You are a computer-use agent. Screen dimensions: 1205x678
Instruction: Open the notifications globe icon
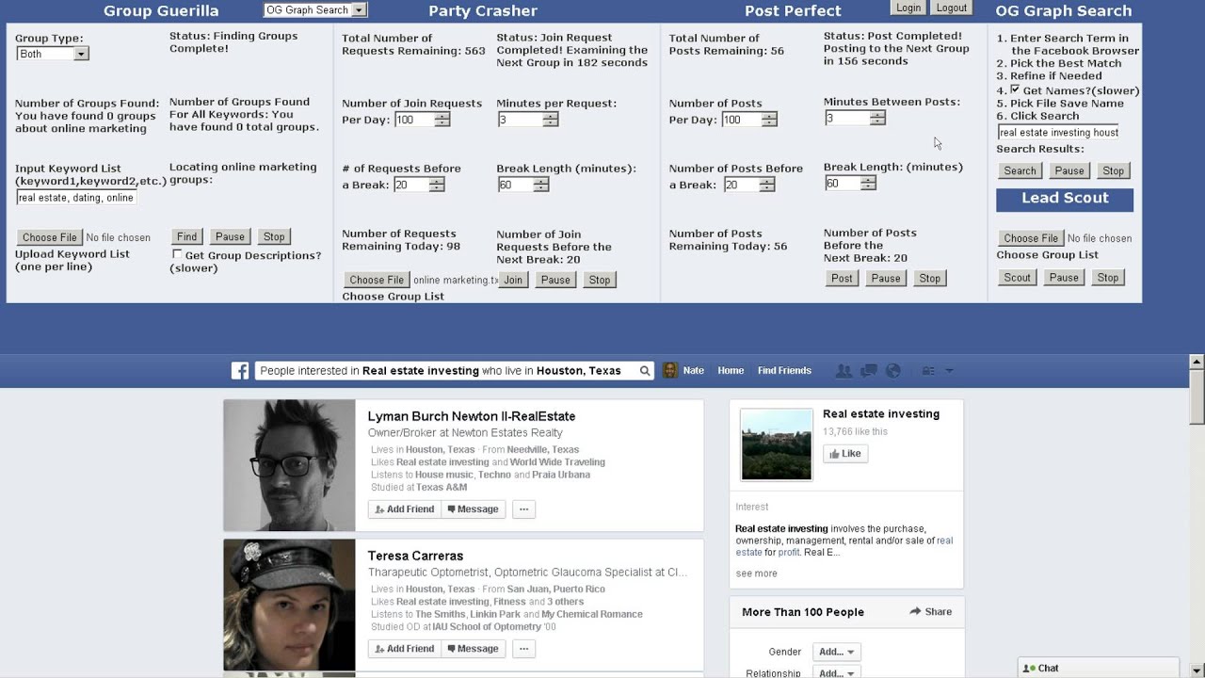[x=893, y=371]
